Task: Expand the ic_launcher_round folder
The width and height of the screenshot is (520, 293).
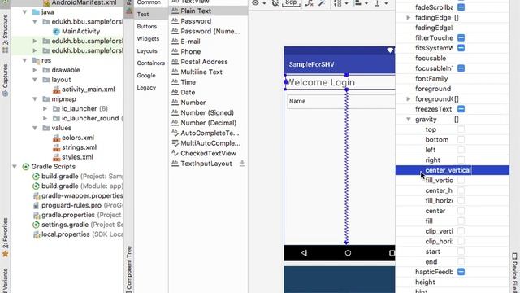Action: [45, 118]
